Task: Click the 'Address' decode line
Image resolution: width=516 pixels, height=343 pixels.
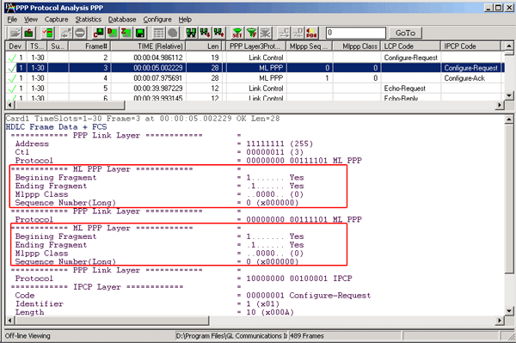Action: pos(164,144)
